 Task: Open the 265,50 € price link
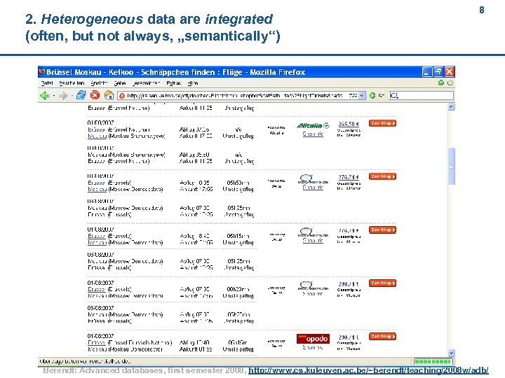349,124
